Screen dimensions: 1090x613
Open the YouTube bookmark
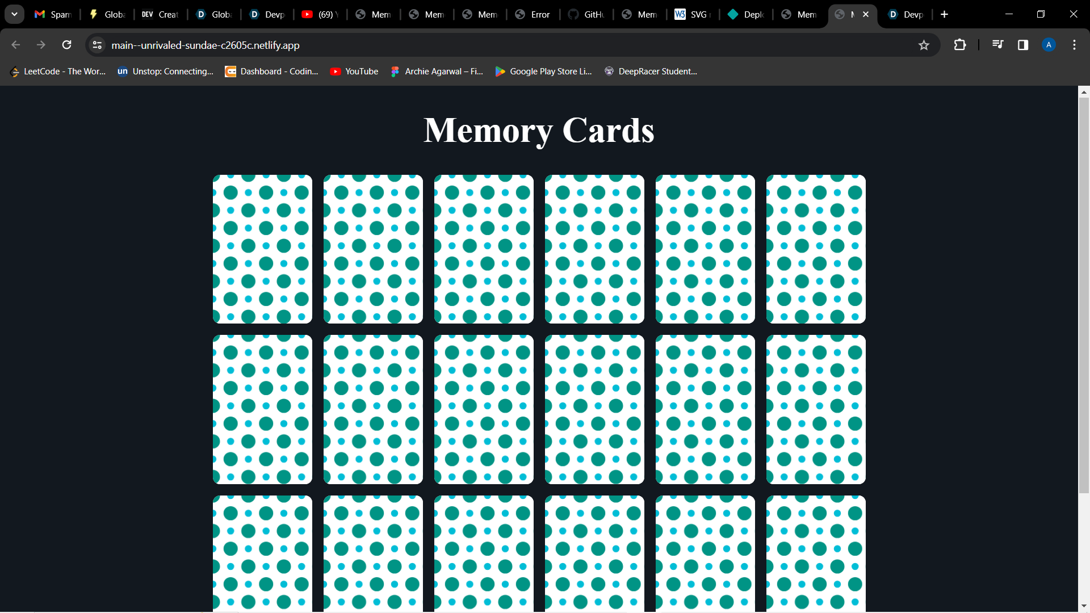point(354,72)
